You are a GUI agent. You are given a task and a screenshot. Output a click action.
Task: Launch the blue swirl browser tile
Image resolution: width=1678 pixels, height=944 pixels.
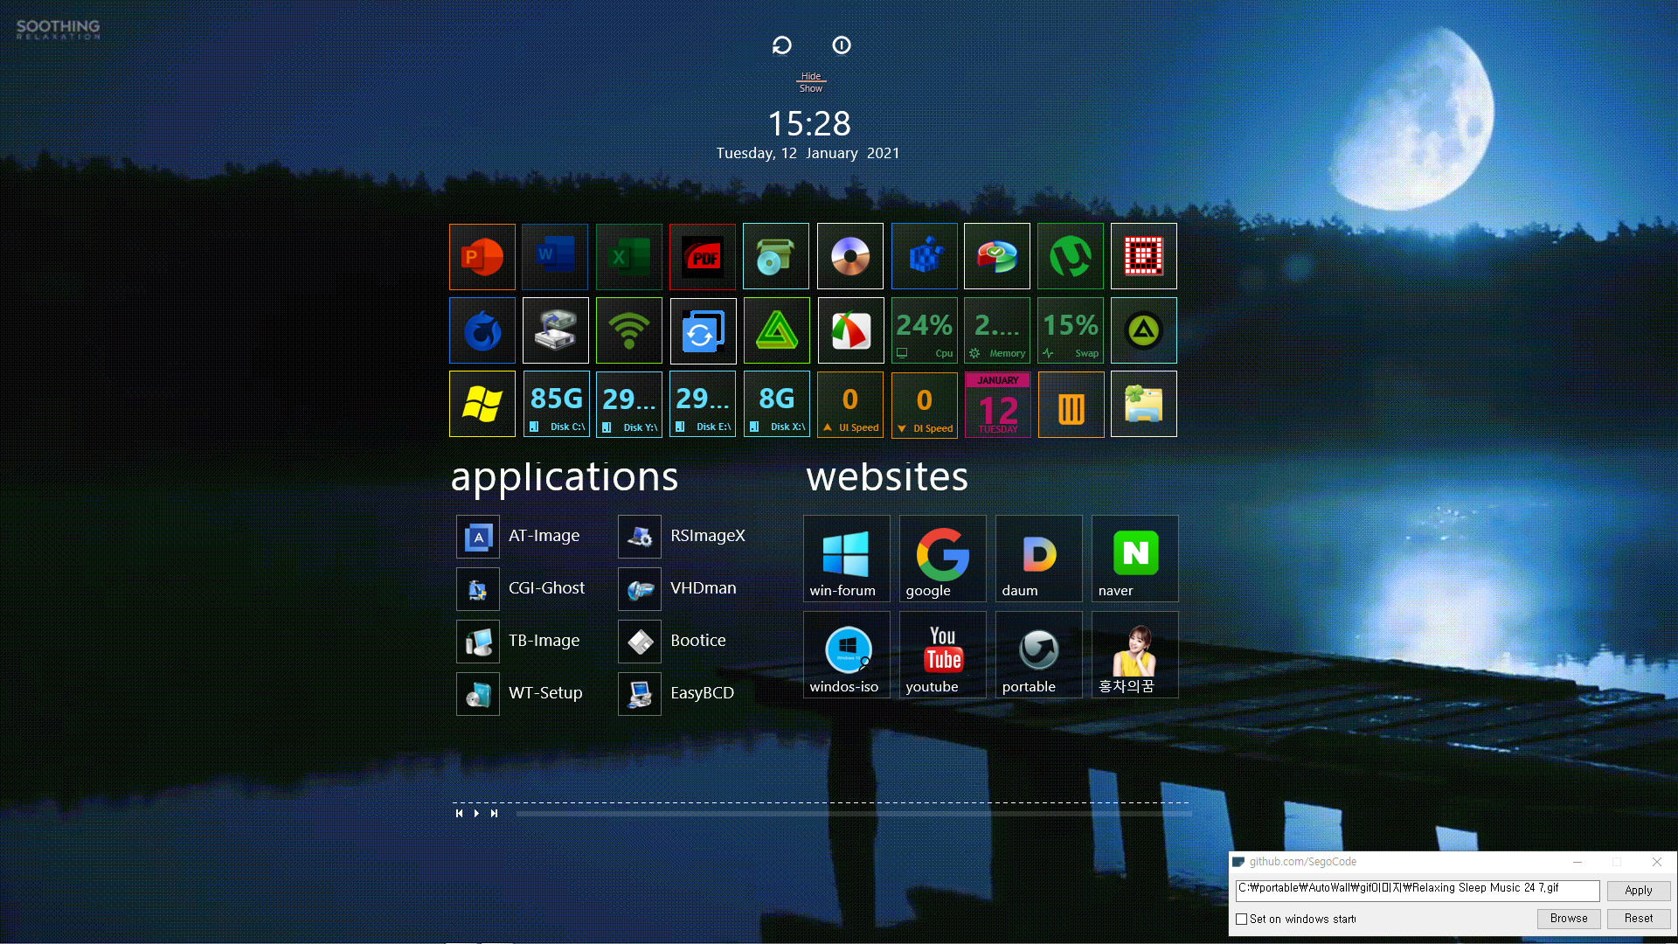pyautogui.click(x=482, y=330)
